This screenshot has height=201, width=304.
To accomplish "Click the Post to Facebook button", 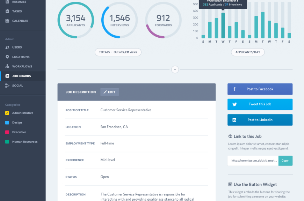I will click(260, 89).
